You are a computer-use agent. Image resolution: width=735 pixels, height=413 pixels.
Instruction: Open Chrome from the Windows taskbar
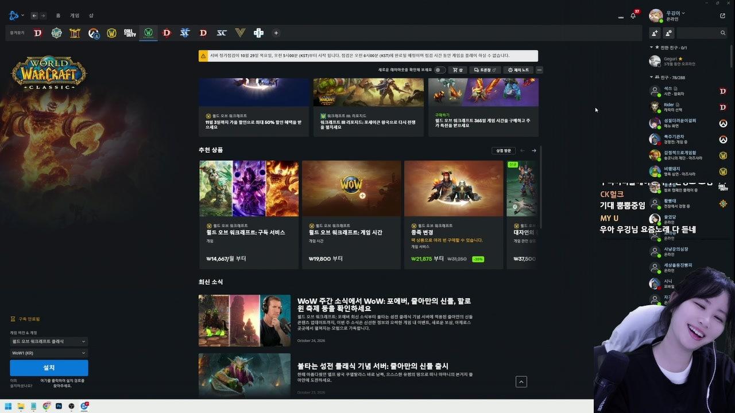(46, 406)
